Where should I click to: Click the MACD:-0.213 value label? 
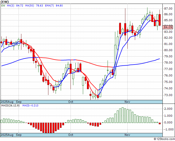[x=30, y=106]
